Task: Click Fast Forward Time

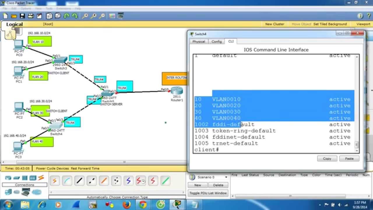Action: click(85, 169)
